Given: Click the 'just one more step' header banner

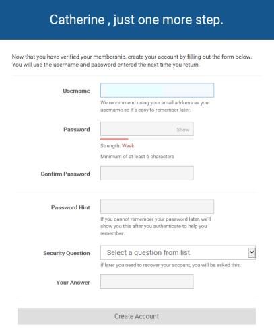Looking at the screenshot, I should pyautogui.click(x=137, y=20).
